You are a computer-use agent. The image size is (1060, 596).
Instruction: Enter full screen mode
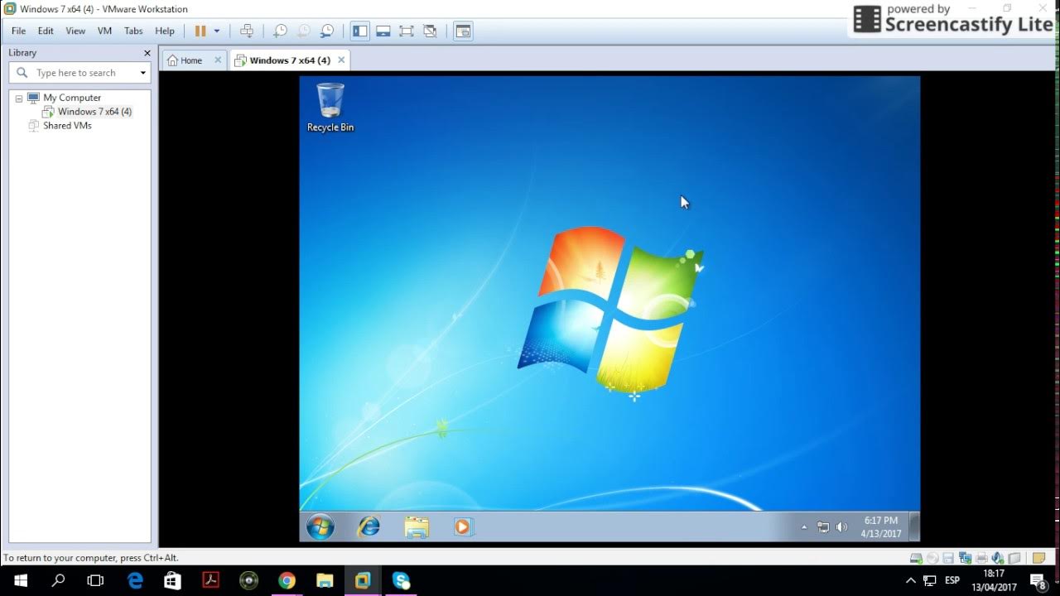406,31
